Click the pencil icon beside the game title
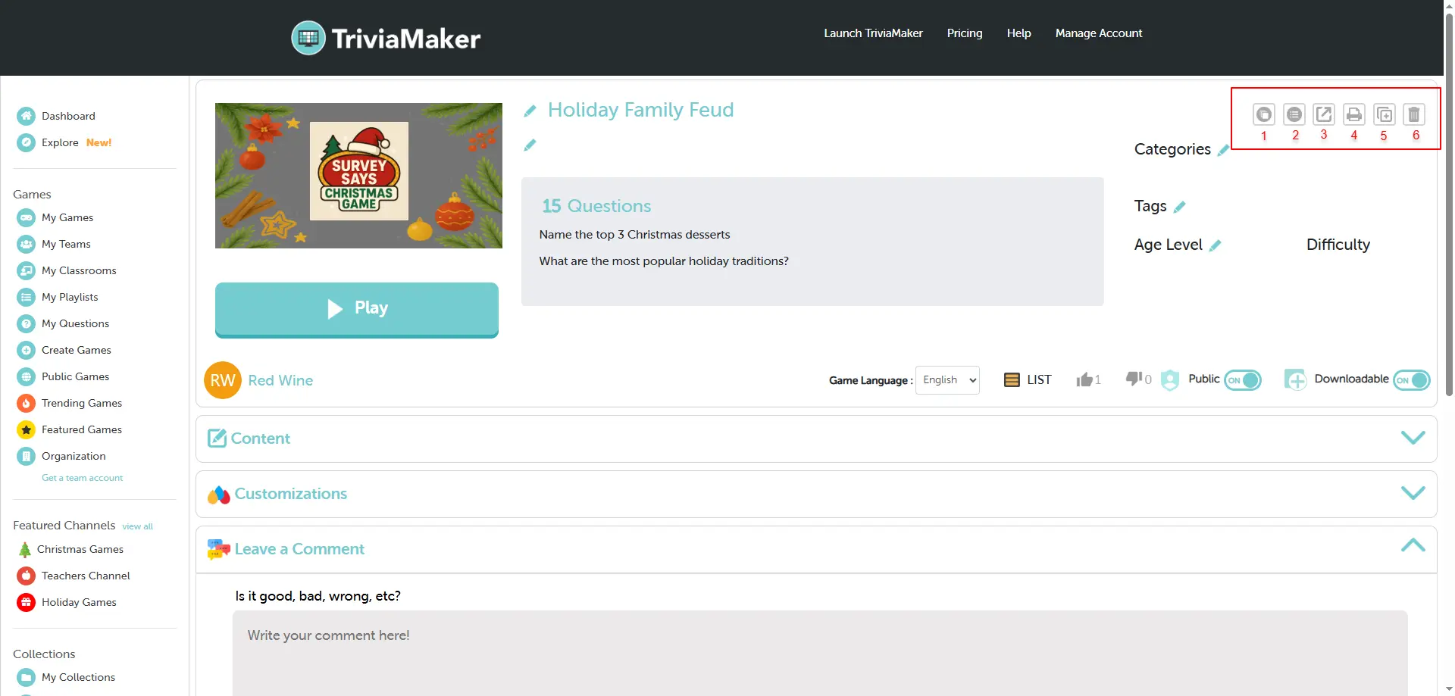 530,111
